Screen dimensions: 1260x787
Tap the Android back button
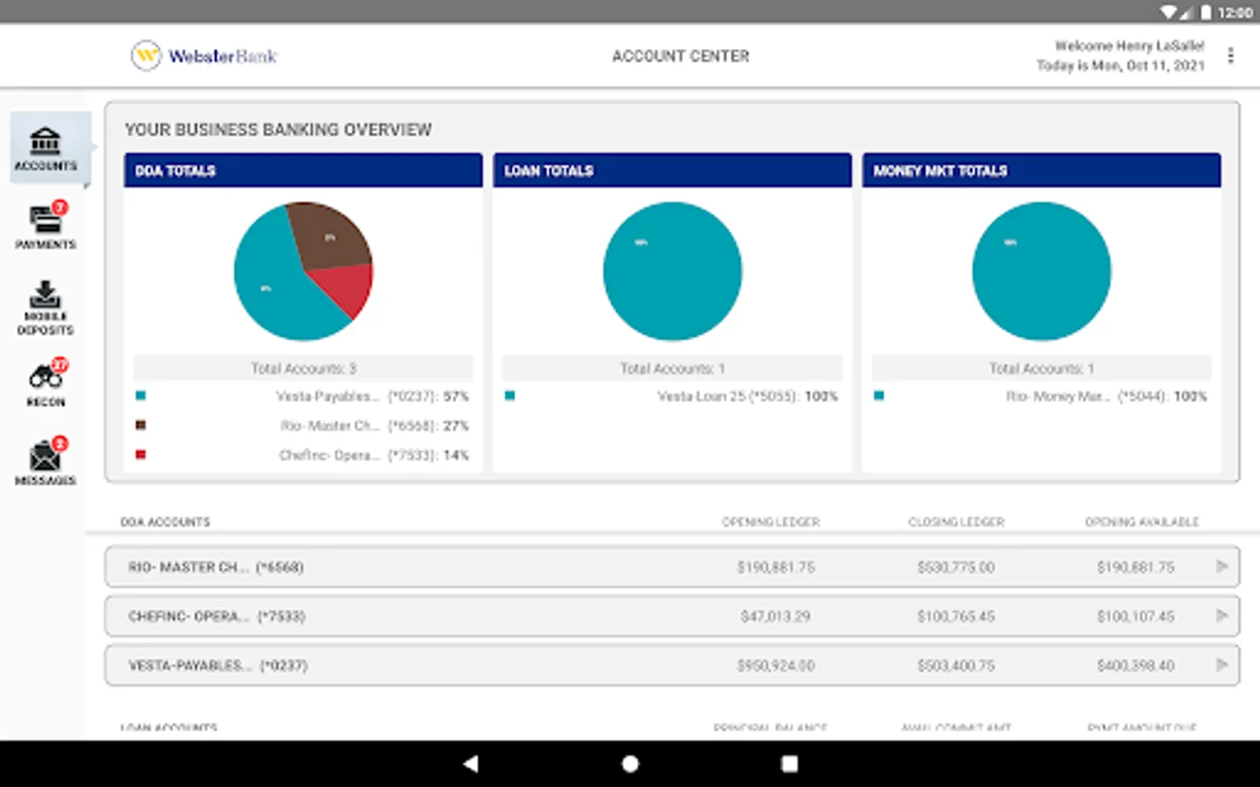pos(471,763)
